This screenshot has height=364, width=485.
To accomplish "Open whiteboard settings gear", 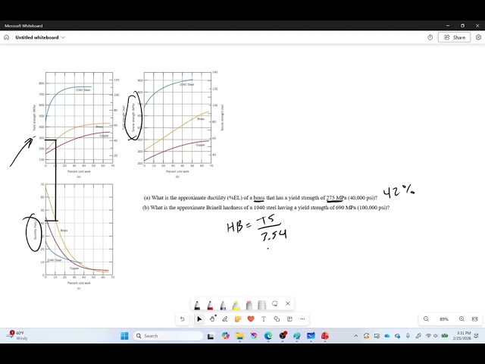I will [478, 37].
